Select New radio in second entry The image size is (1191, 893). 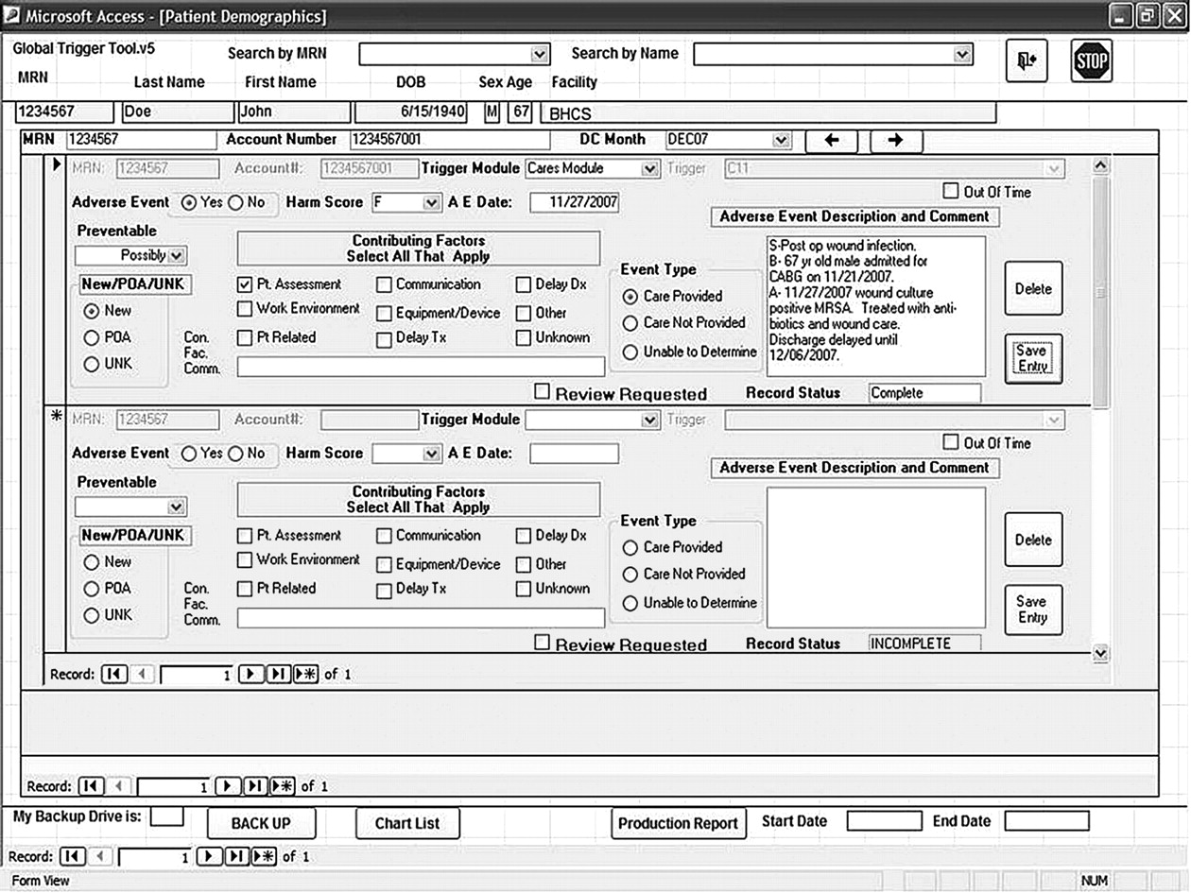[x=92, y=562]
